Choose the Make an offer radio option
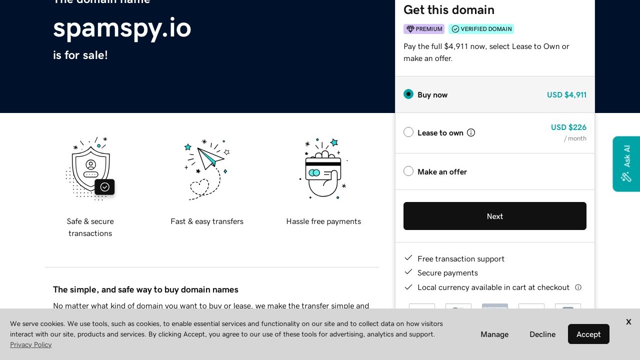Screen dimensions: 640x360 [408, 171]
